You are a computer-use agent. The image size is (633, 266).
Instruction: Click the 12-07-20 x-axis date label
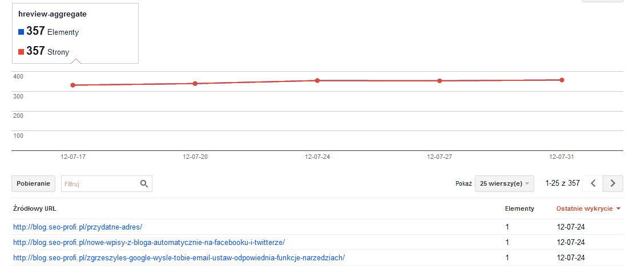[195, 157]
